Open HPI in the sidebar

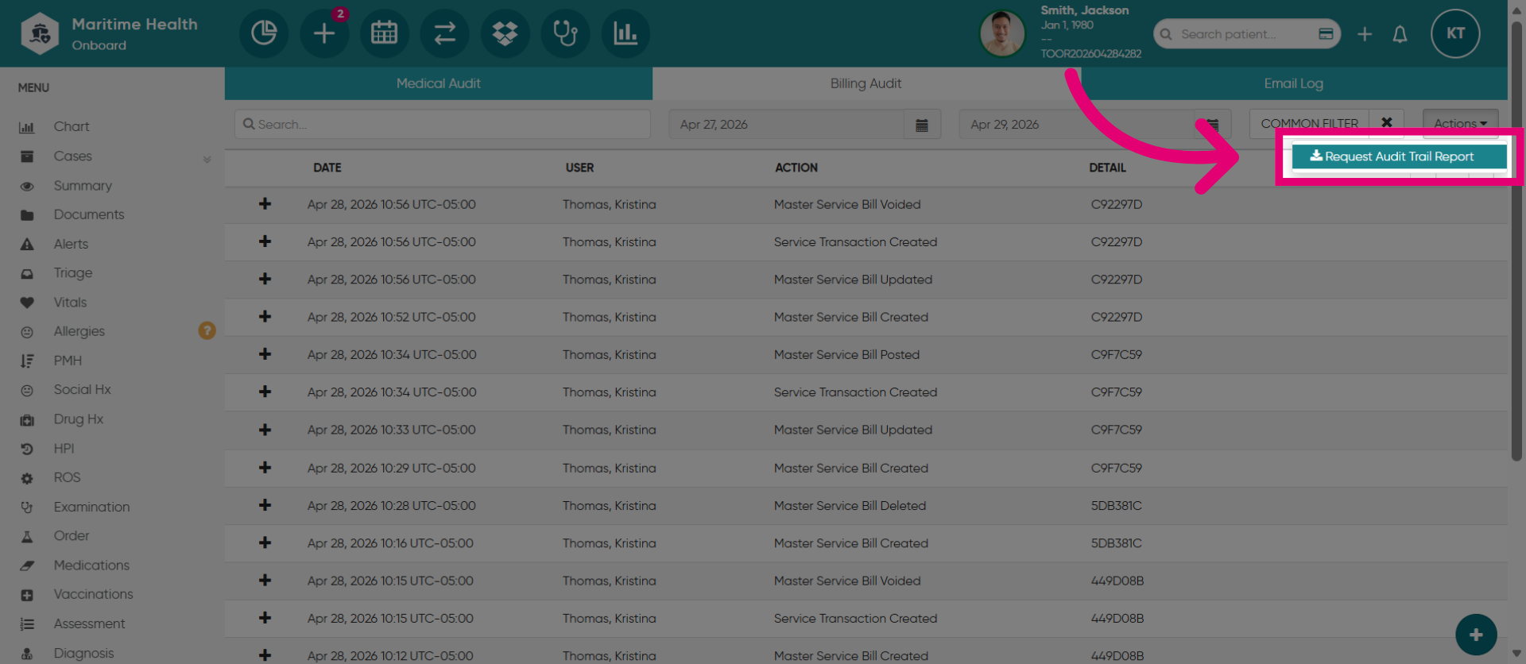pyautogui.click(x=64, y=449)
